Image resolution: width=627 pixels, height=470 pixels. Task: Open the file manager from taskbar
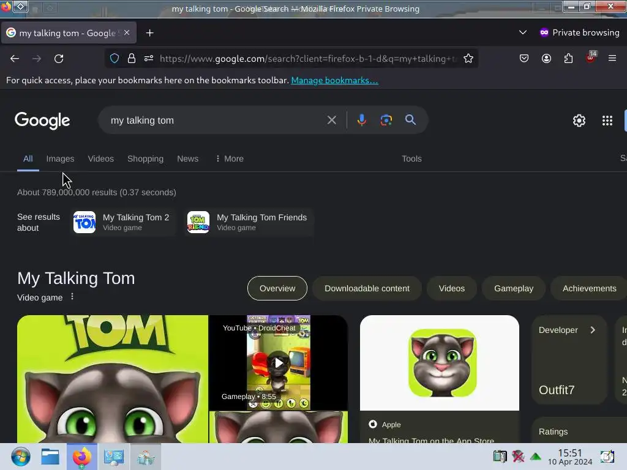50,457
